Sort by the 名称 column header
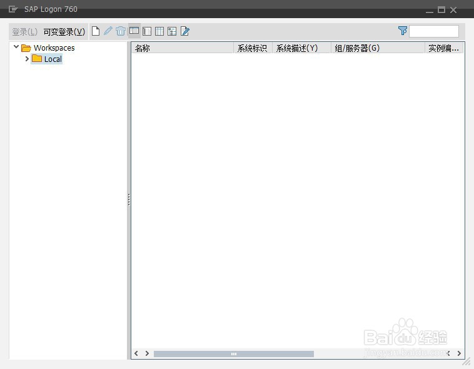474x369 pixels. [183, 48]
